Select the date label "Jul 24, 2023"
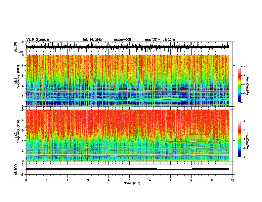262x202 pixels. pyautogui.click(x=92, y=40)
